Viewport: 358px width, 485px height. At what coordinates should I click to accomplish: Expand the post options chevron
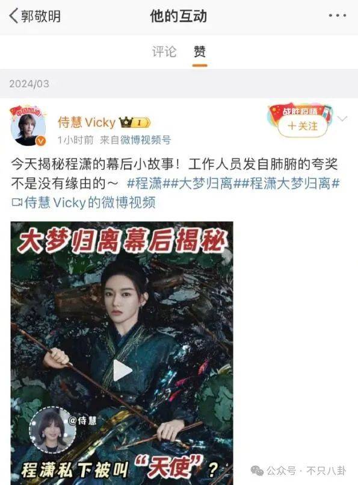pos(342,119)
